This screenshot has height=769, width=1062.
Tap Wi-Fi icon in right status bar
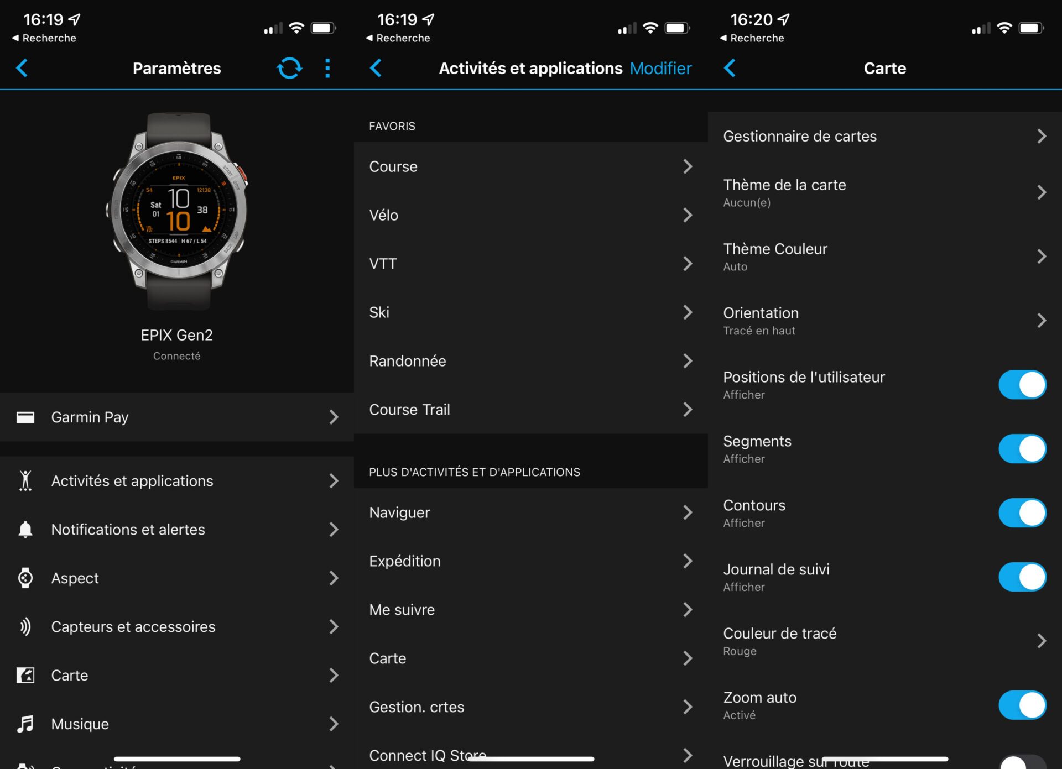click(x=1005, y=28)
